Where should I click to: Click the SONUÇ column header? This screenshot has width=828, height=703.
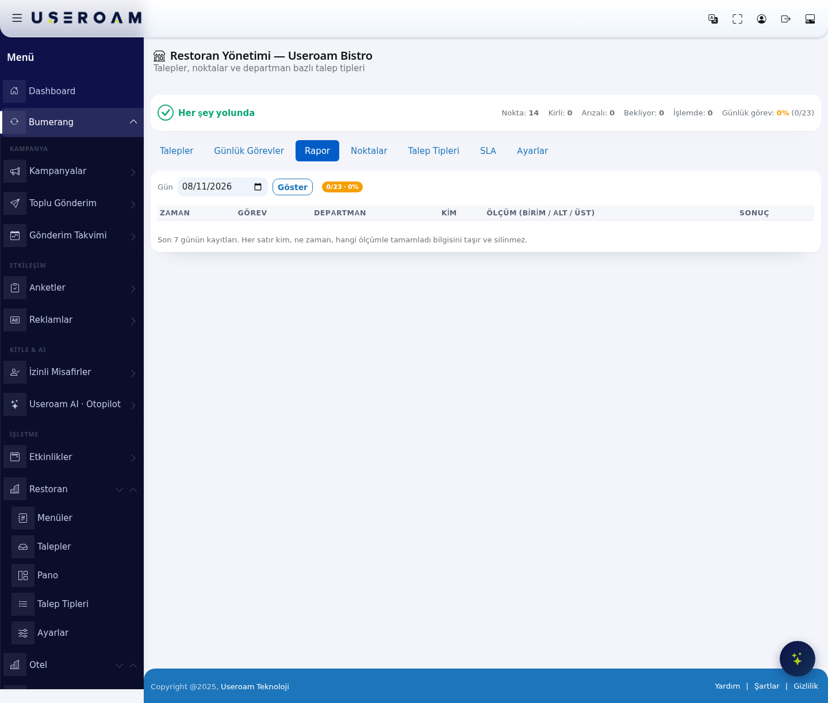(754, 213)
